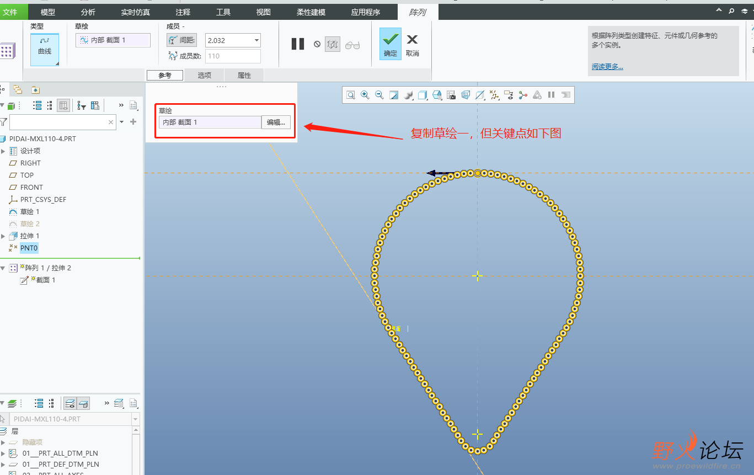The width and height of the screenshot is (754, 475).
Task: Toggle the verify glasses preview icon
Action: coord(352,45)
